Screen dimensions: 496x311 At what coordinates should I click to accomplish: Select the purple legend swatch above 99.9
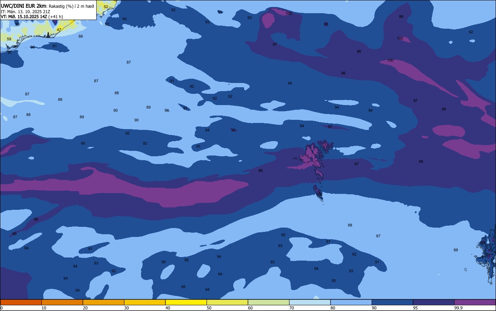coord(475,302)
